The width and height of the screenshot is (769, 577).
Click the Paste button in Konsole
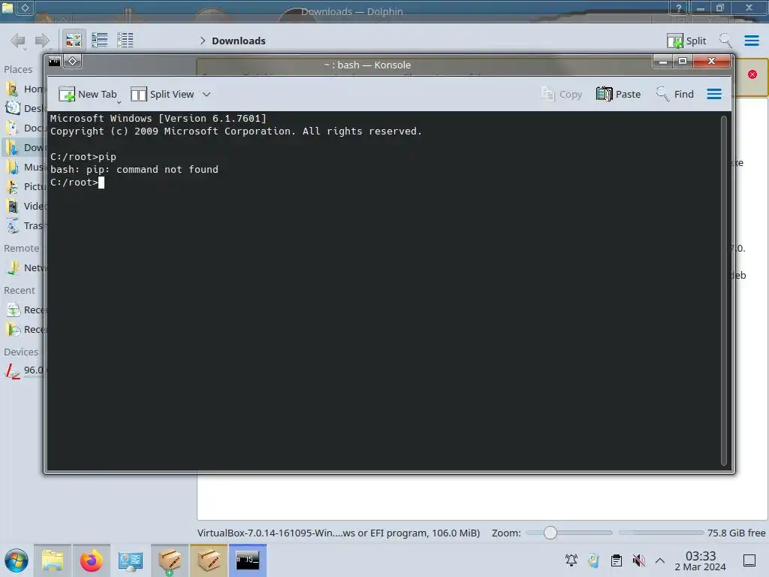click(x=619, y=94)
